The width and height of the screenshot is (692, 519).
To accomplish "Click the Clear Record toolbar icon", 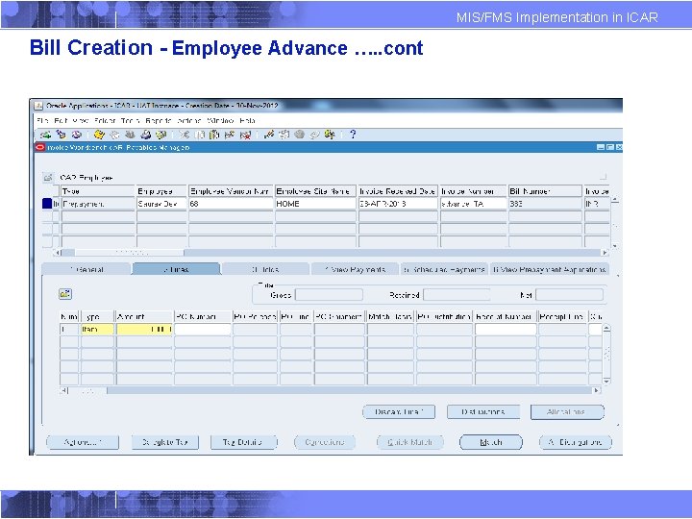I will click(x=230, y=135).
